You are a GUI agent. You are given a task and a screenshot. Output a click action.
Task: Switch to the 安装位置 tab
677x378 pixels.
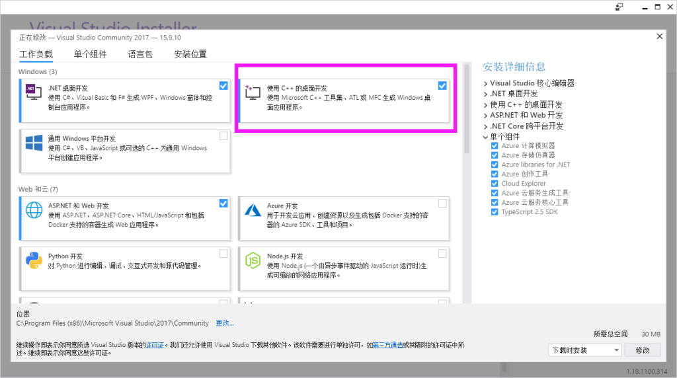pyautogui.click(x=190, y=54)
